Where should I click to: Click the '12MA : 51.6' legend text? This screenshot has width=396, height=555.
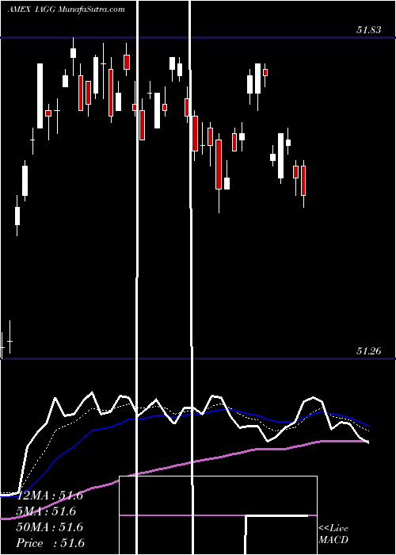(x=49, y=496)
